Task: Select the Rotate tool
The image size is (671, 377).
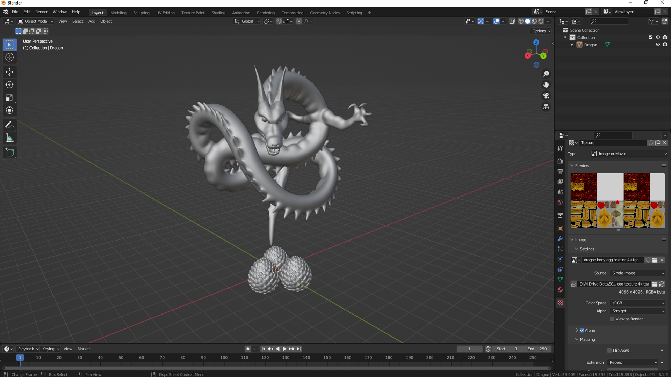Action: coord(9,85)
